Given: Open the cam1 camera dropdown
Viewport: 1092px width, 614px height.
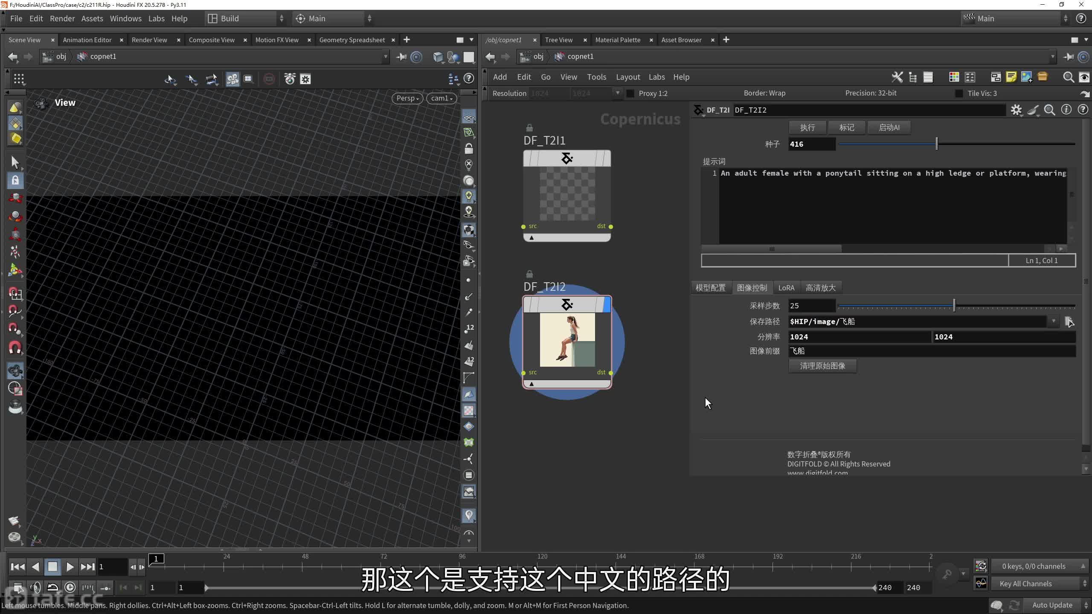Looking at the screenshot, I should pyautogui.click(x=441, y=98).
